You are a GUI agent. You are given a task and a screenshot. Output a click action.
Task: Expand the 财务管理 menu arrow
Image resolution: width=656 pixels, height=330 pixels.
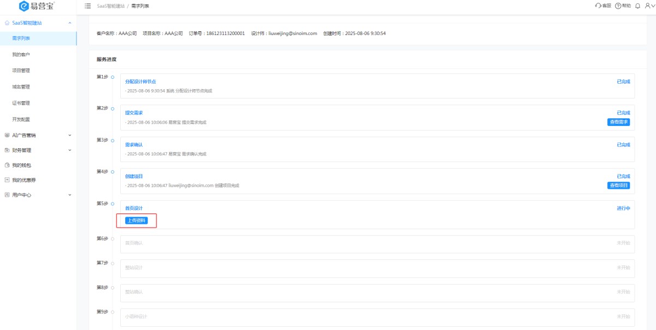(x=69, y=150)
